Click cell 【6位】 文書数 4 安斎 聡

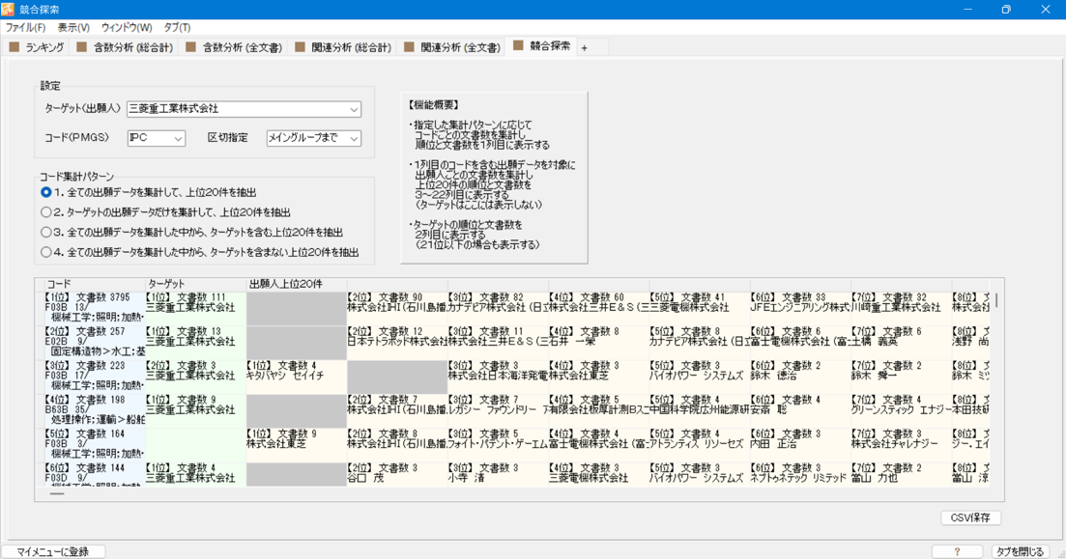pos(799,410)
